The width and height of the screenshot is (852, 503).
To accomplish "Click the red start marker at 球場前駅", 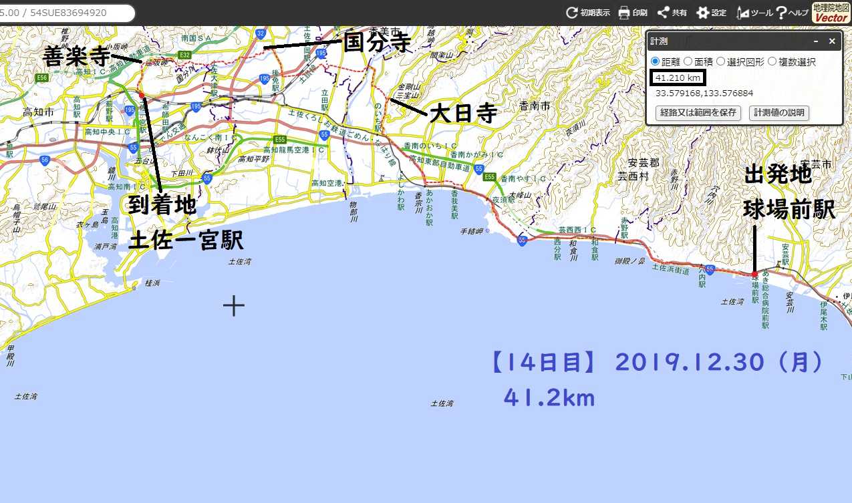I will pyautogui.click(x=754, y=274).
